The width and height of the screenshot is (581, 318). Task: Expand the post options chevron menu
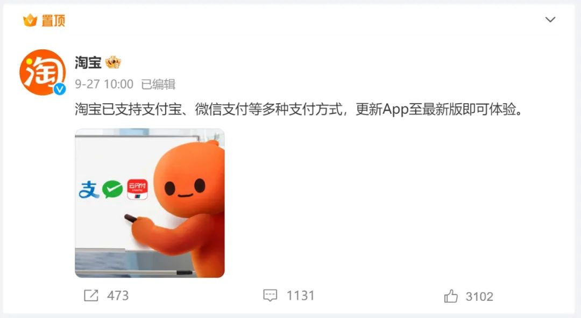tap(550, 20)
